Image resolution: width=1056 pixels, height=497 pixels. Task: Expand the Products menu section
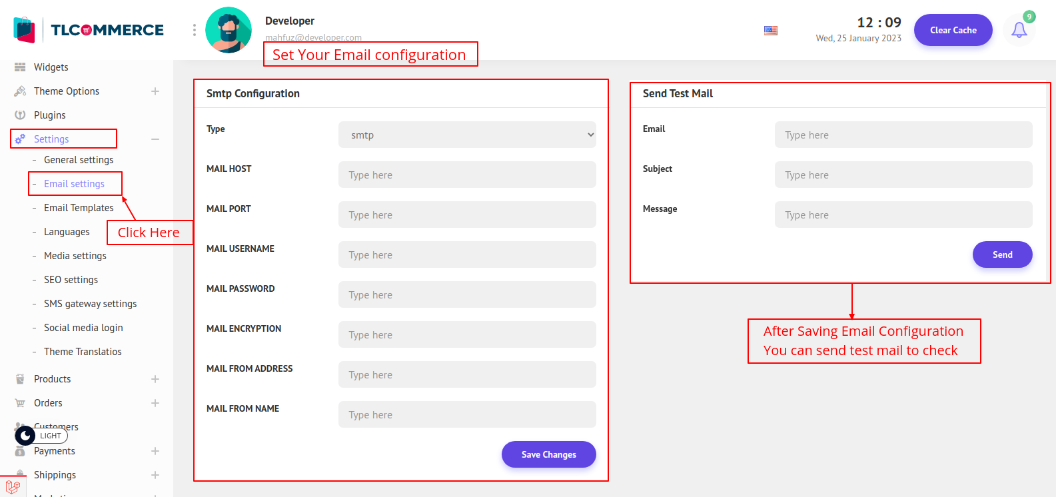click(x=155, y=379)
